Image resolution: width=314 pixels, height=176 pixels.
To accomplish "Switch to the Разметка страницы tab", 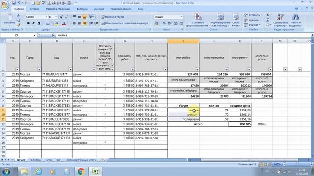I will pyautogui.click(x=58, y=9).
